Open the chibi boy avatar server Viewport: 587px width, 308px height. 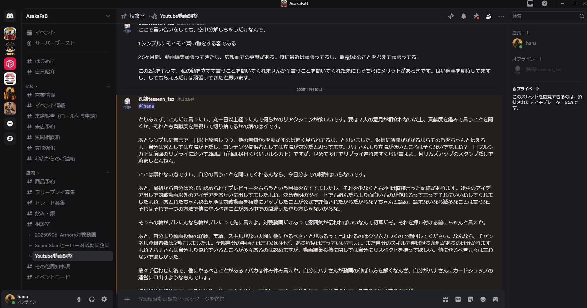[x=10, y=49]
